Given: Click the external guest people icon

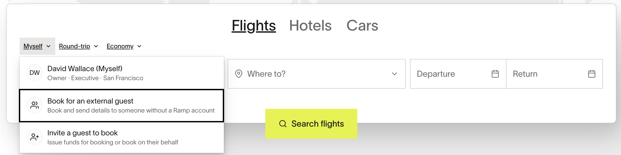Looking at the screenshot, I should (35, 105).
